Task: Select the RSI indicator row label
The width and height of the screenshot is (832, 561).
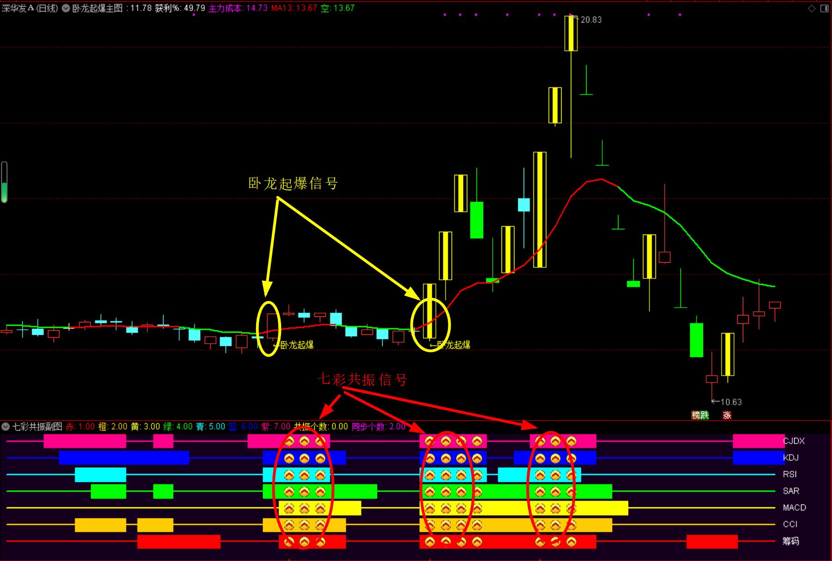Action: [x=790, y=474]
